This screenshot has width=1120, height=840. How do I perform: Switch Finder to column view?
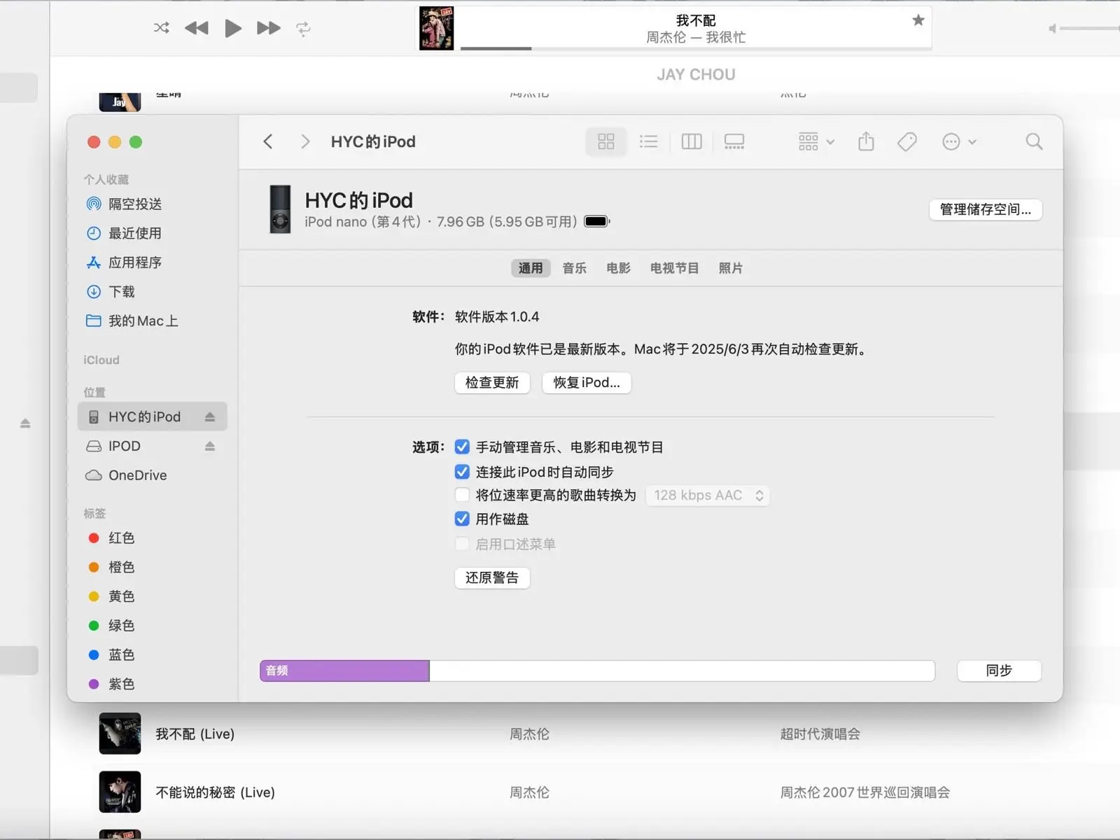[x=692, y=141]
